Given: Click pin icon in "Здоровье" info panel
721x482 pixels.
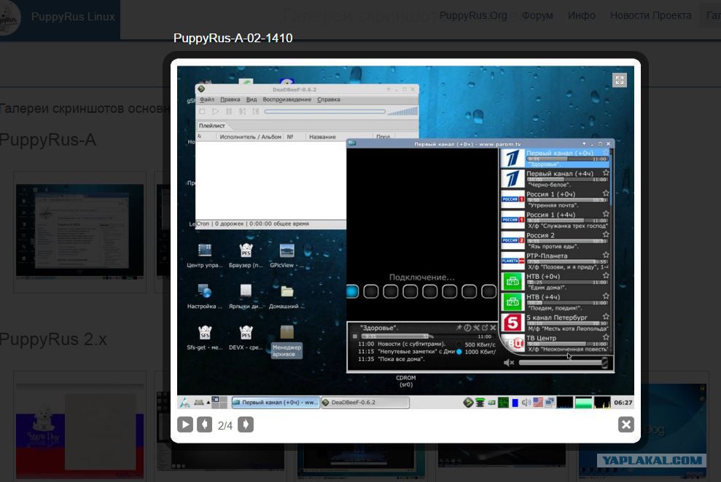Looking at the screenshot, I should pos(459,328).
